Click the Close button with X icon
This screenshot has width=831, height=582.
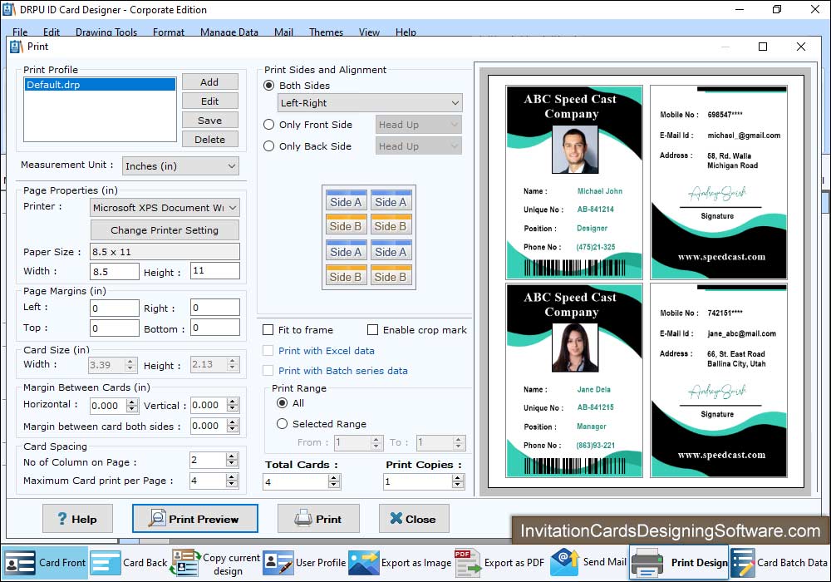[414, 518]
